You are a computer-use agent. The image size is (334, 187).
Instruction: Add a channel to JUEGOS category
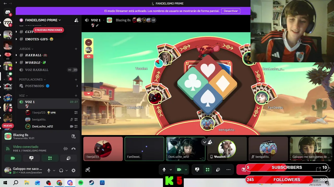coord(76,49)
